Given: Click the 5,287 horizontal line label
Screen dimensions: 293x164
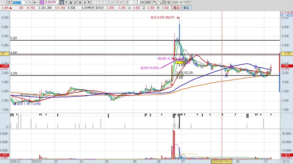Looking at the screenshot, I should 14,38.
